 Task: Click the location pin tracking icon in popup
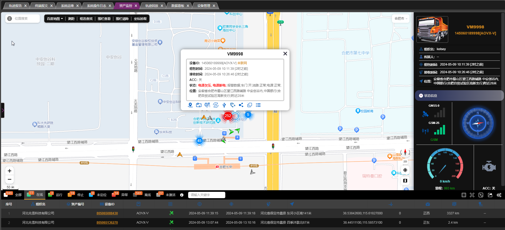190,105
